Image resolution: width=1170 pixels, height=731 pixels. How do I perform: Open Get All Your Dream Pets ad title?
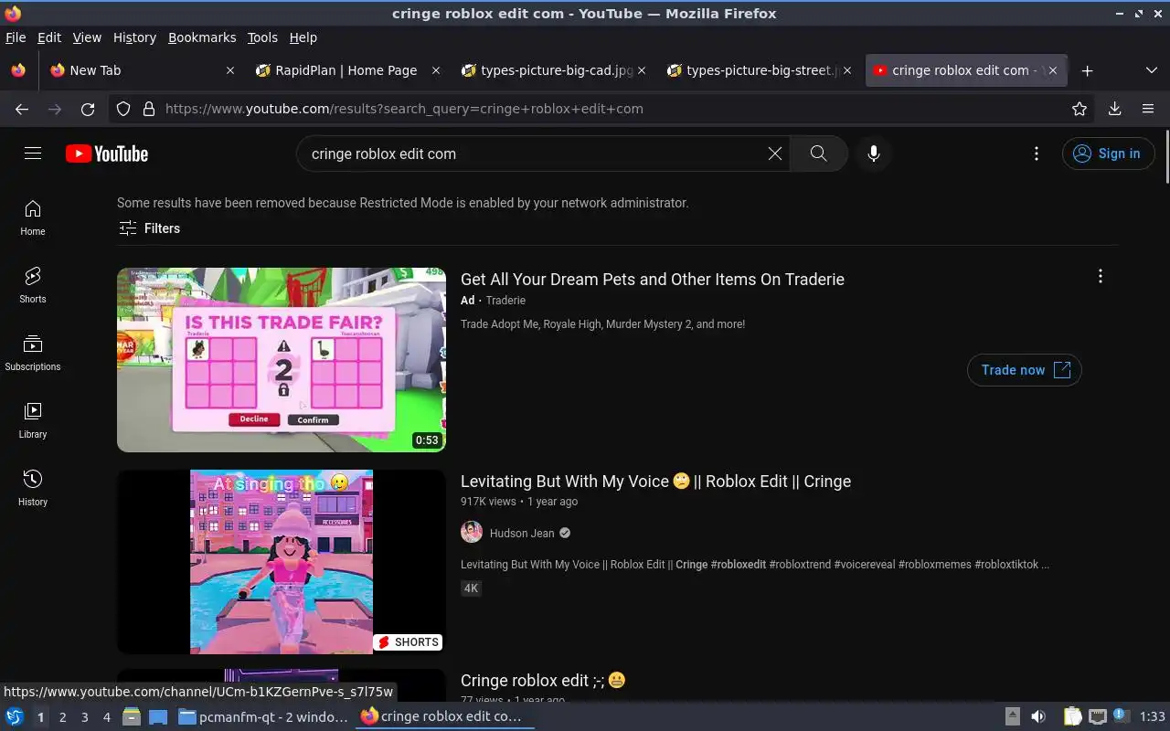(x=653, y=280)
